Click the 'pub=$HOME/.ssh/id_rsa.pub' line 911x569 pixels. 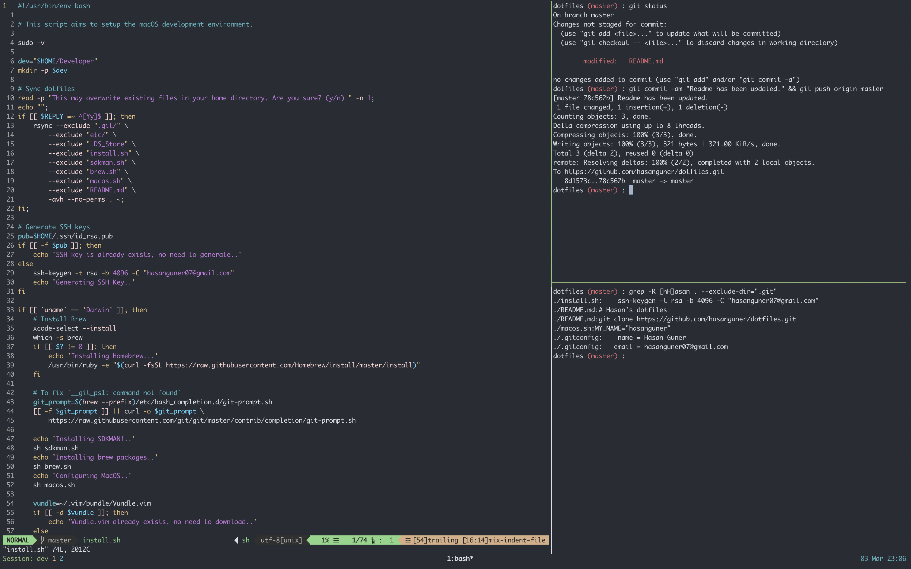tap(65, 236)
